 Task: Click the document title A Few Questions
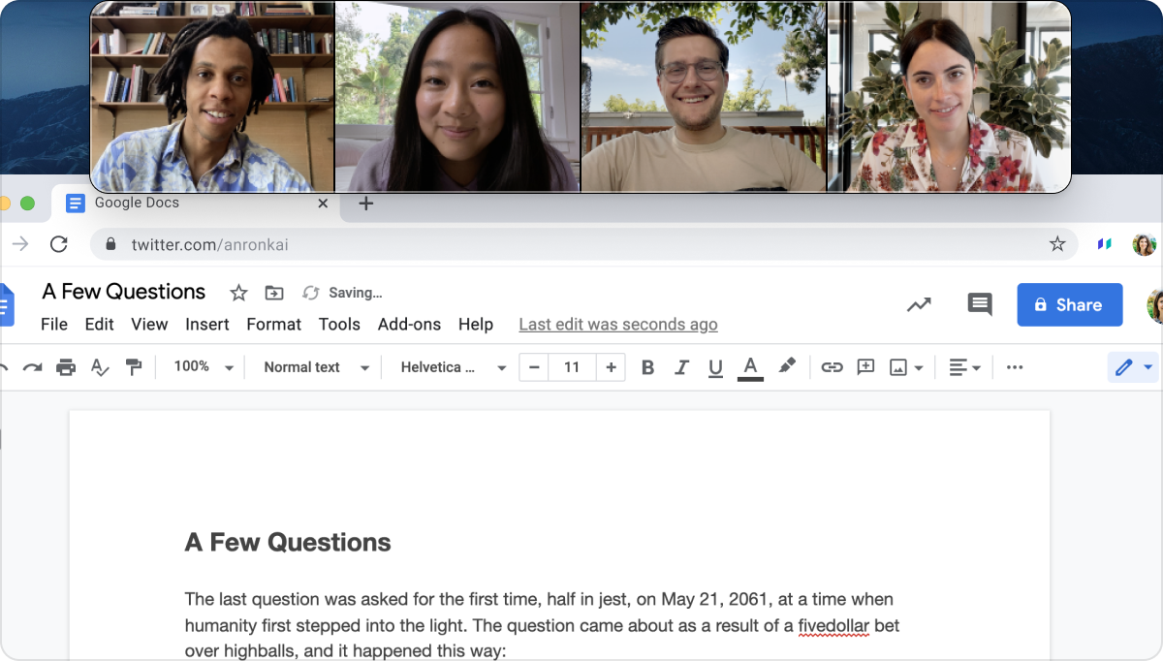click(124, 292)
